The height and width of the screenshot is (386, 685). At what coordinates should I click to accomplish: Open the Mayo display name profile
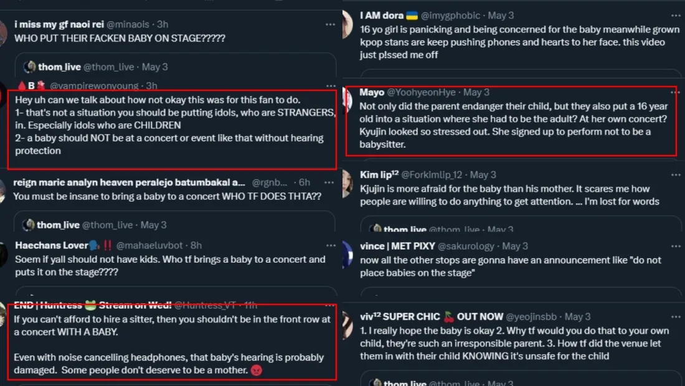pyautogui.click(x=372, y=92)
